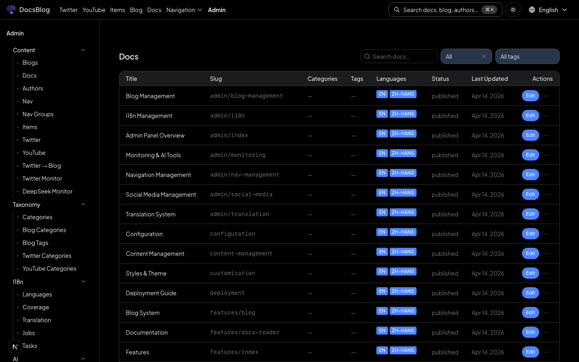The width and height of the screenshot is (579, 362).
Task: Click Edit for Social Media Management
Action: tap(530, 194)
